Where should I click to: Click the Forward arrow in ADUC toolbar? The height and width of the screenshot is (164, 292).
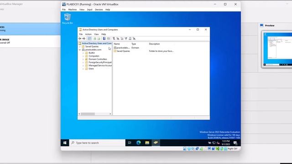point(84,38)
